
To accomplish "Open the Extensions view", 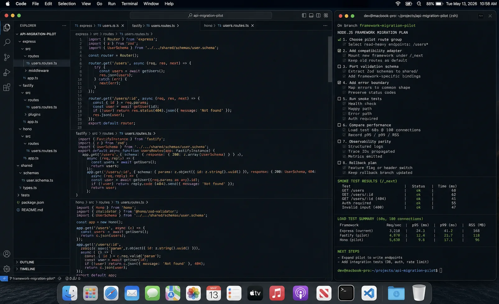I will click(x=7, y=87).
